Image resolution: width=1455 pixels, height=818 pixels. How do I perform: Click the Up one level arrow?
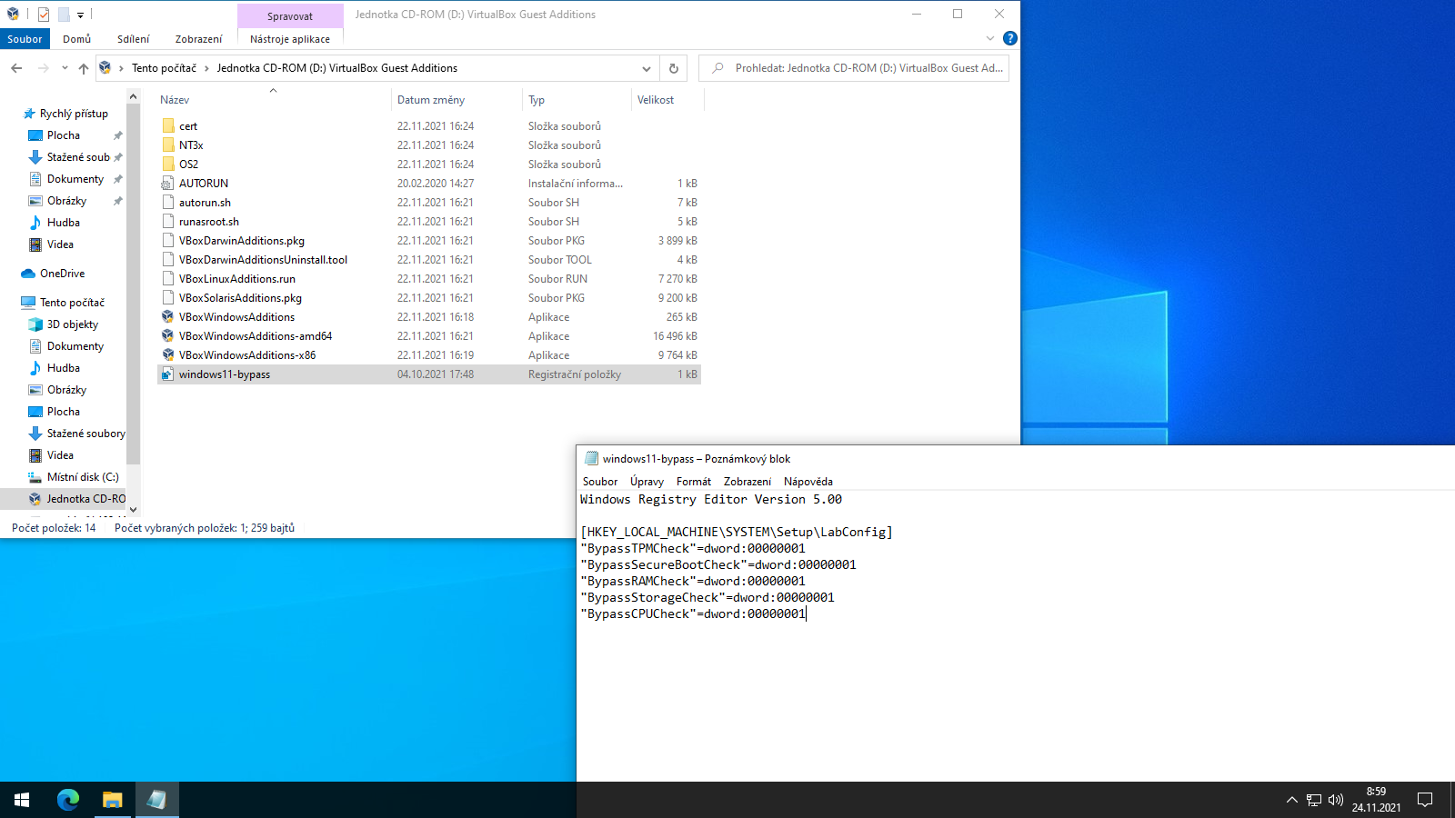(84, 68)
